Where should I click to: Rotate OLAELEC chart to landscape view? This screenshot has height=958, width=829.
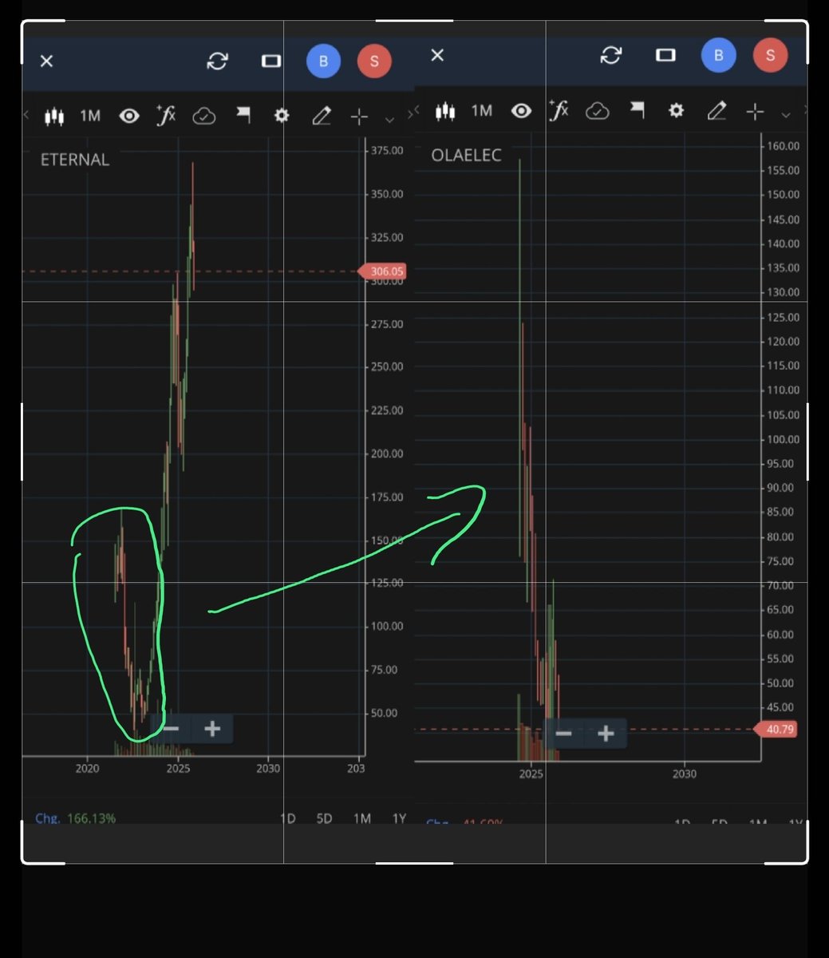665,55
